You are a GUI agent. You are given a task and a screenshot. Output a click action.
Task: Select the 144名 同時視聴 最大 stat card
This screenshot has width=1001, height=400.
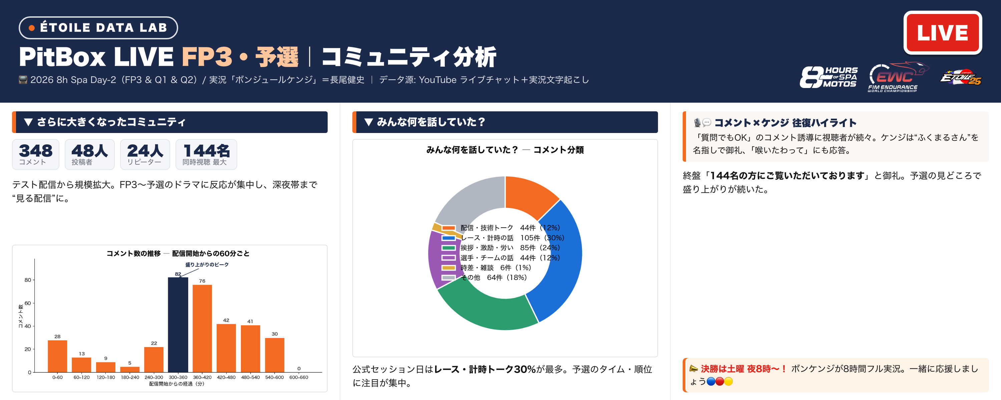click(x=206, y=154)
